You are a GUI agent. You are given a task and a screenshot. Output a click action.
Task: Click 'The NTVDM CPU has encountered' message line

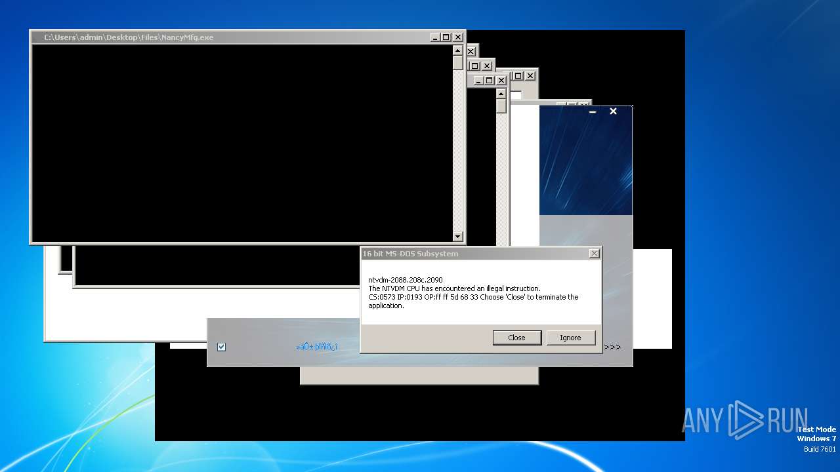tap(454, 288)
